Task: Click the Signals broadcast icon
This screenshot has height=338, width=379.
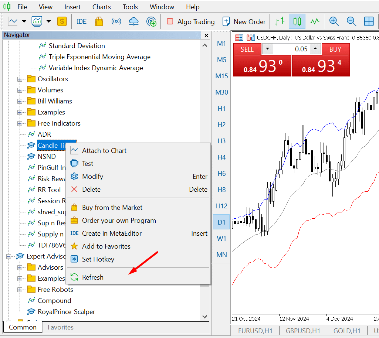Action: [x=116, y=21]
